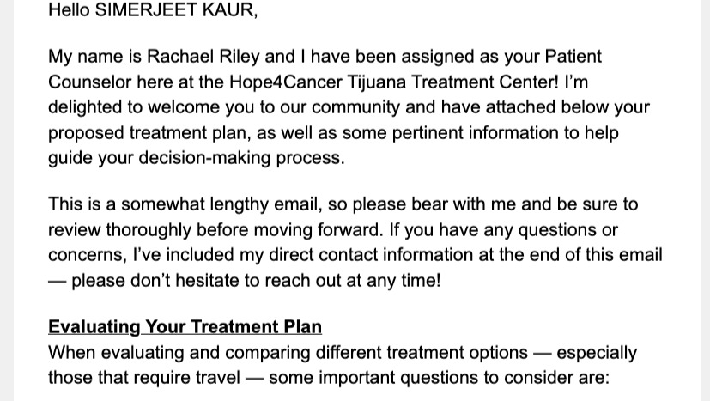Click the "Evaluating Your Treatment Plan" underlined heading
The width and height of the screenshot is (710, 401).
coord(185,327)
